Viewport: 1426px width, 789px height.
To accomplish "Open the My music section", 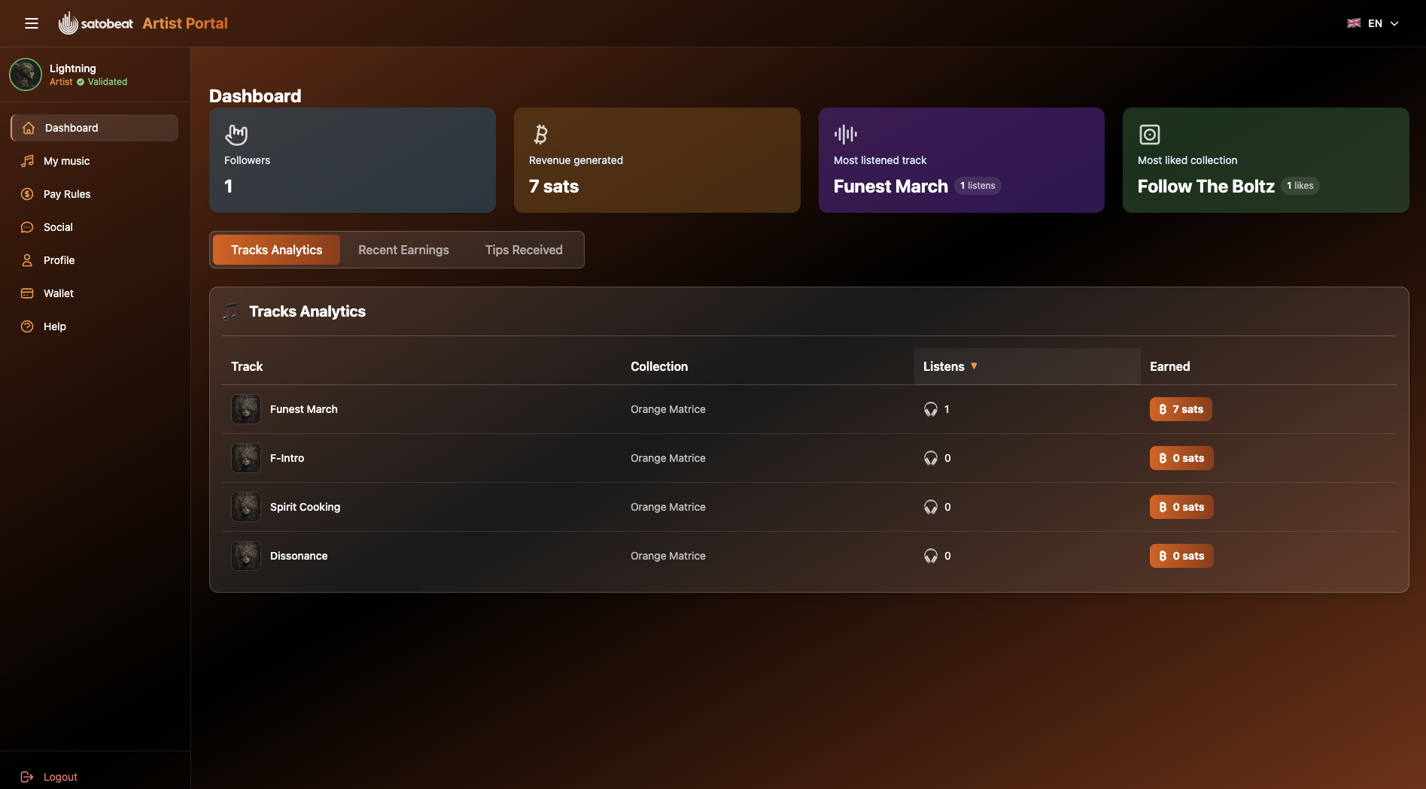I will pyautogui.click(x=66, y=161).
